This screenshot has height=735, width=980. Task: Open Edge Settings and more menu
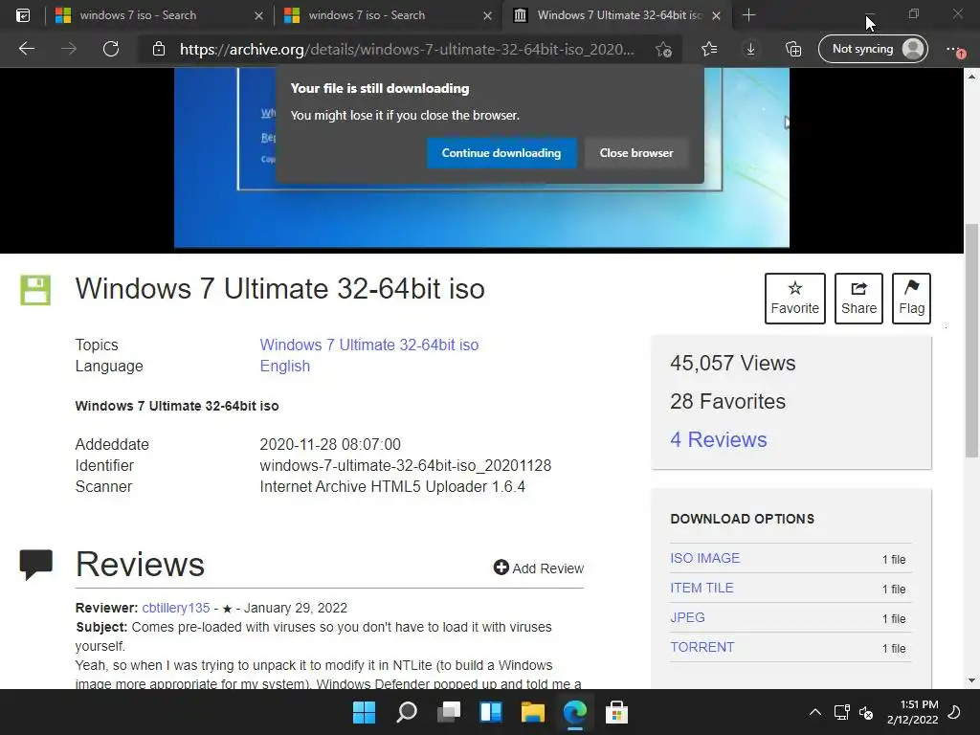[x=955, y=49]
